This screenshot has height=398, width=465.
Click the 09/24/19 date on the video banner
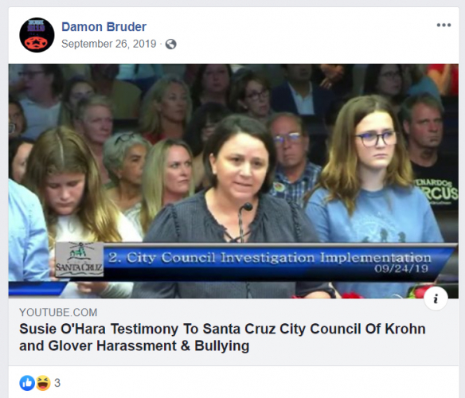pyautogui.click(x=401, y=269)
